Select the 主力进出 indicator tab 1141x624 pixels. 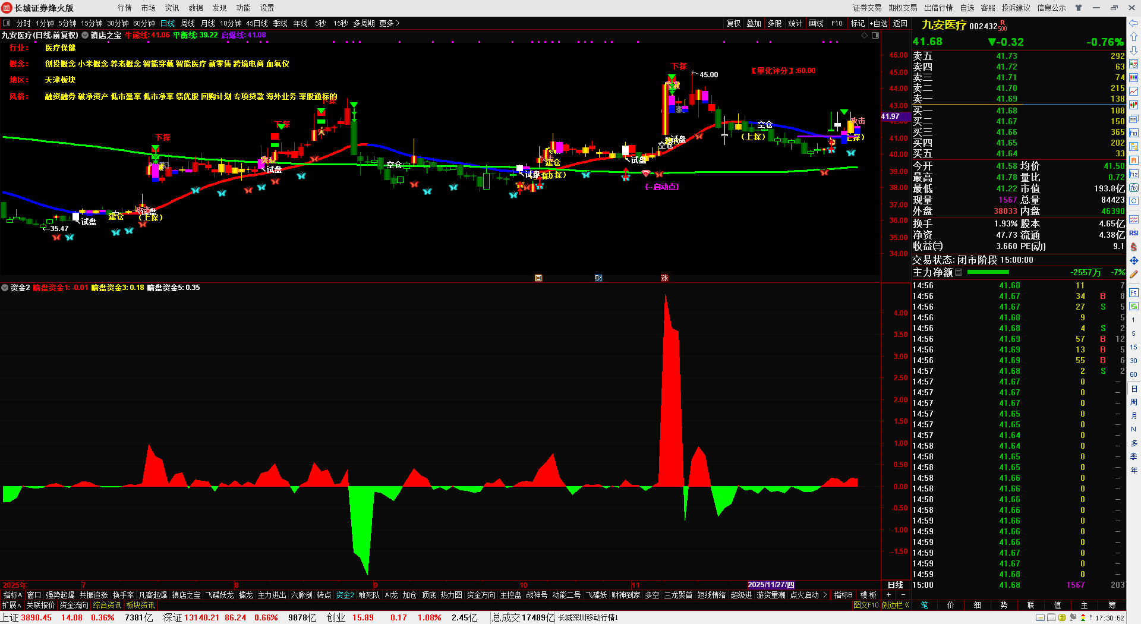272,595
